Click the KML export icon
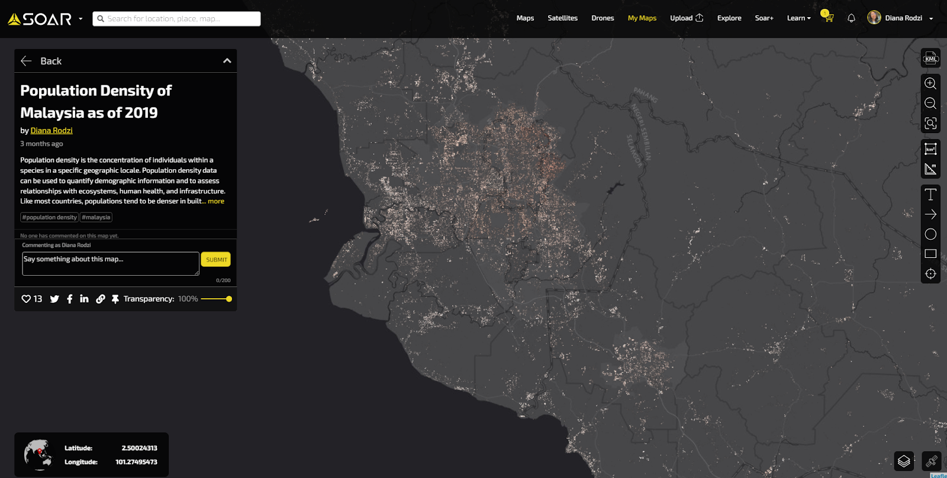947x478 pixels. [930, 58]
